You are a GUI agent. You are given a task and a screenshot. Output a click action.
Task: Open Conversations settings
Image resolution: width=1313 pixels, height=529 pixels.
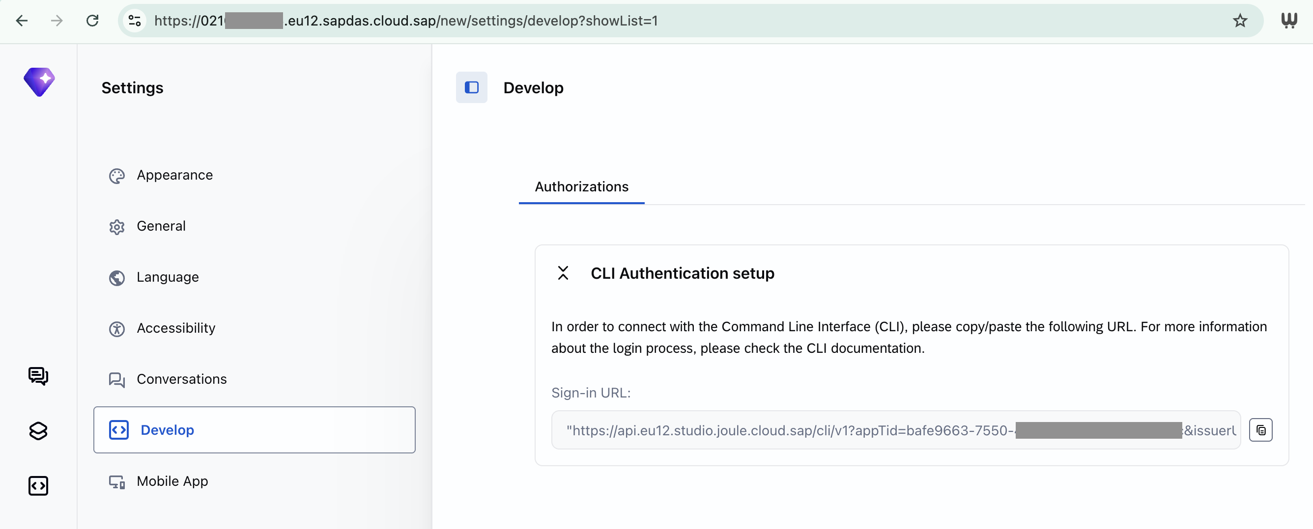tap(255, 379)
